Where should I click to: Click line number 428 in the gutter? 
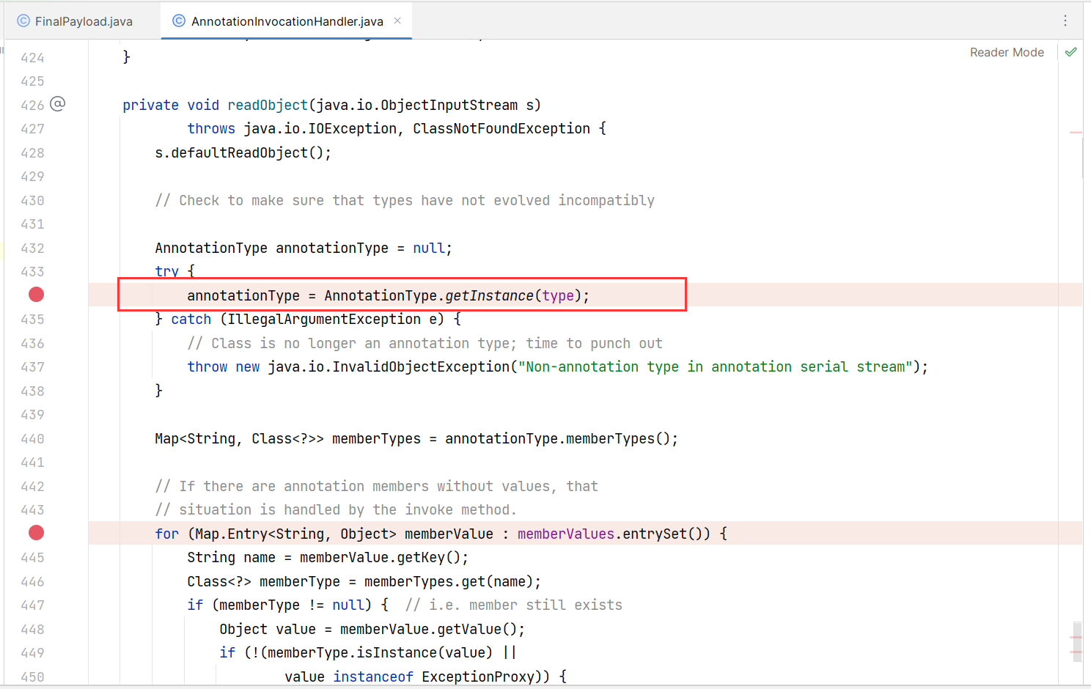click(x=32, y=153)
